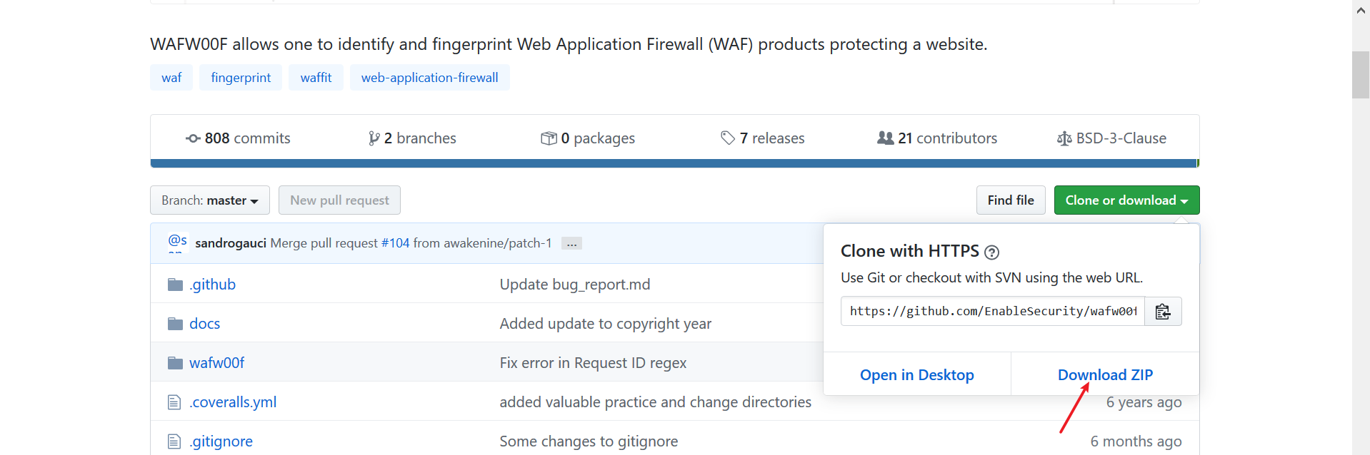Click the help icon beside Clone with HTTPS
This screenshot has height=455, width=1370.
(x=991, y=252)
